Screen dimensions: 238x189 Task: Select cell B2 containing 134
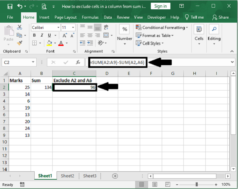coord(42,88)
